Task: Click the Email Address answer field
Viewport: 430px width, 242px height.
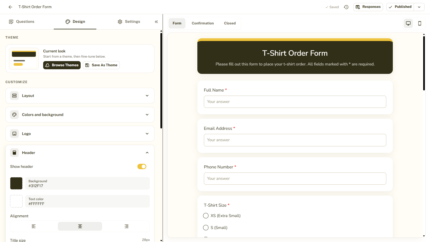Action: point(295,140)
